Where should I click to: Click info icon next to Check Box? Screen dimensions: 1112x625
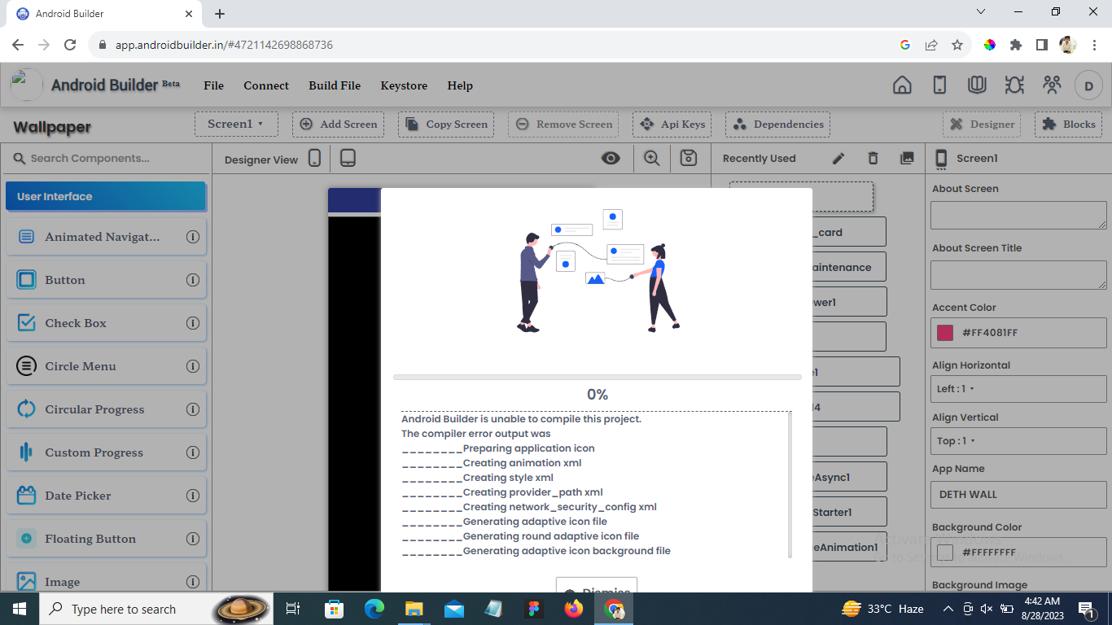click(193, 323)
